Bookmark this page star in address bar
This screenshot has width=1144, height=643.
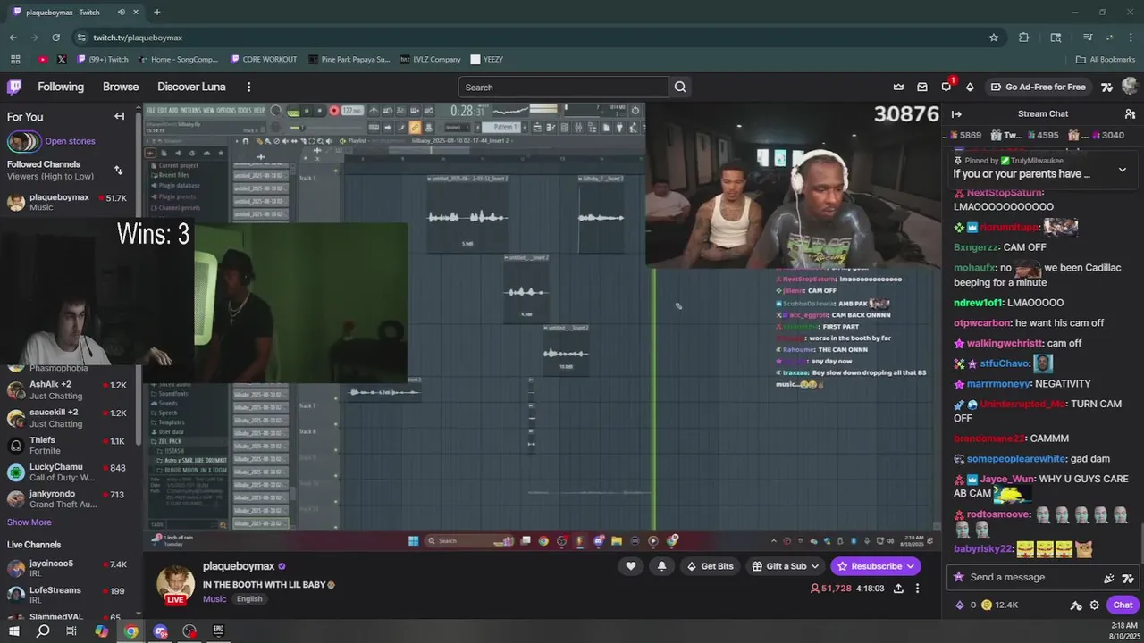[x=994, y=38]
